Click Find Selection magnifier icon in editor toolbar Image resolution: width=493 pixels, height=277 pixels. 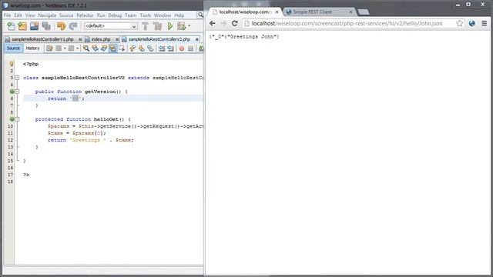coord(86,48)
